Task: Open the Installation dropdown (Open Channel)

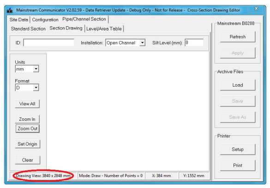Action: click(126, 42)
